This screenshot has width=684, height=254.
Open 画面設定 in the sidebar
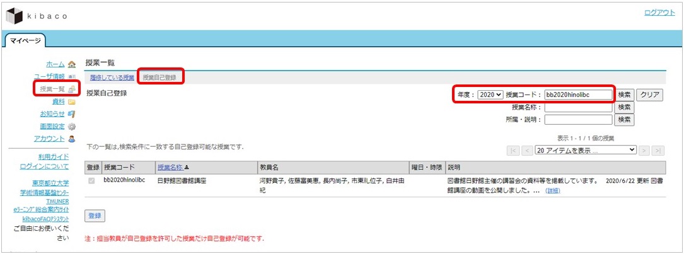pos(52,127)
